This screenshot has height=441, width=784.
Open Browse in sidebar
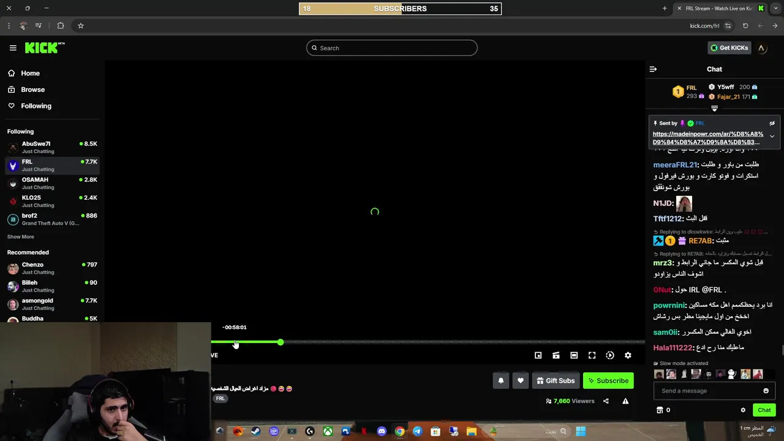point(26,89)
